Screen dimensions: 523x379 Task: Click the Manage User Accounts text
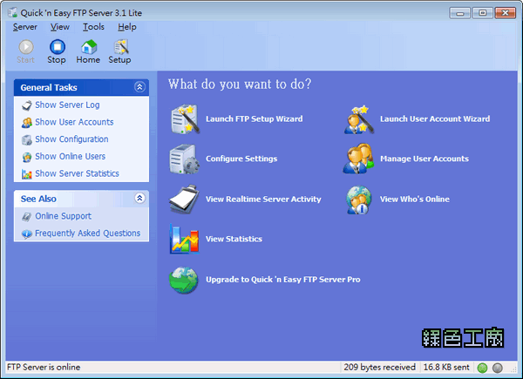(425, 159)
